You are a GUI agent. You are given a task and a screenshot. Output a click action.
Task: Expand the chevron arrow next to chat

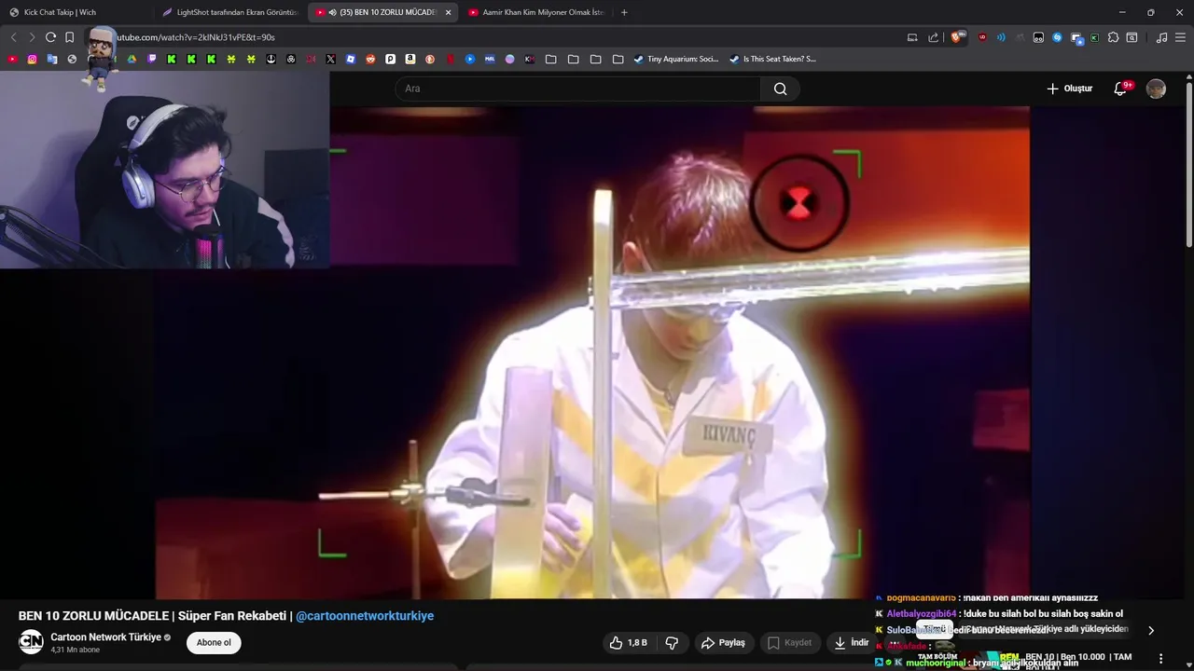click(1150, 631)
